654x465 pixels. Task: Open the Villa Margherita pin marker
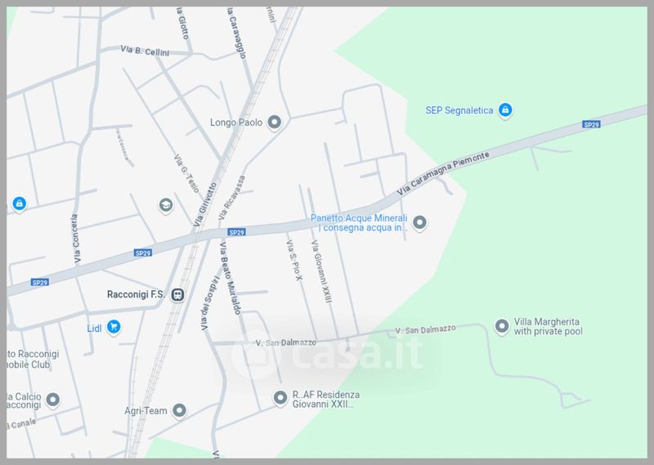(502, 326)
